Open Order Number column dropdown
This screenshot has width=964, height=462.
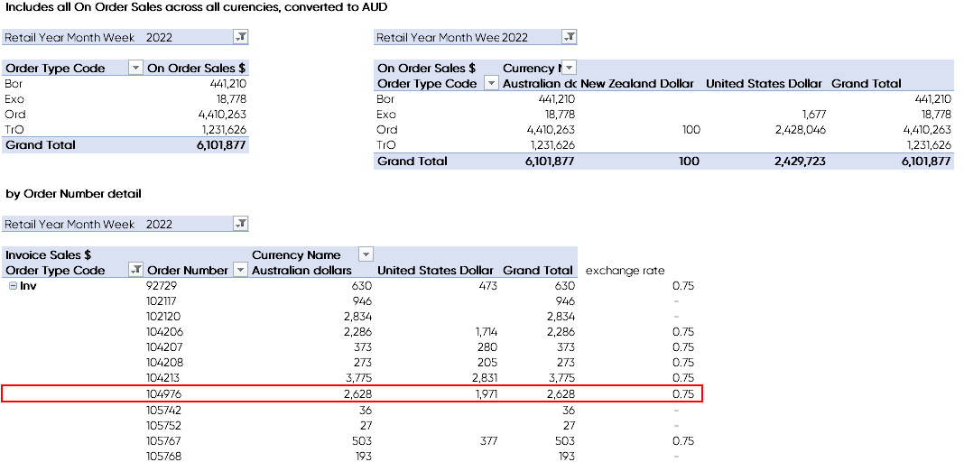click(240, 270)
